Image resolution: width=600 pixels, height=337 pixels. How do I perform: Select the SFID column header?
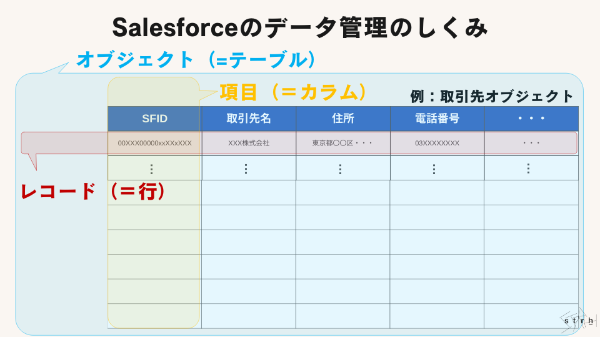154,119
